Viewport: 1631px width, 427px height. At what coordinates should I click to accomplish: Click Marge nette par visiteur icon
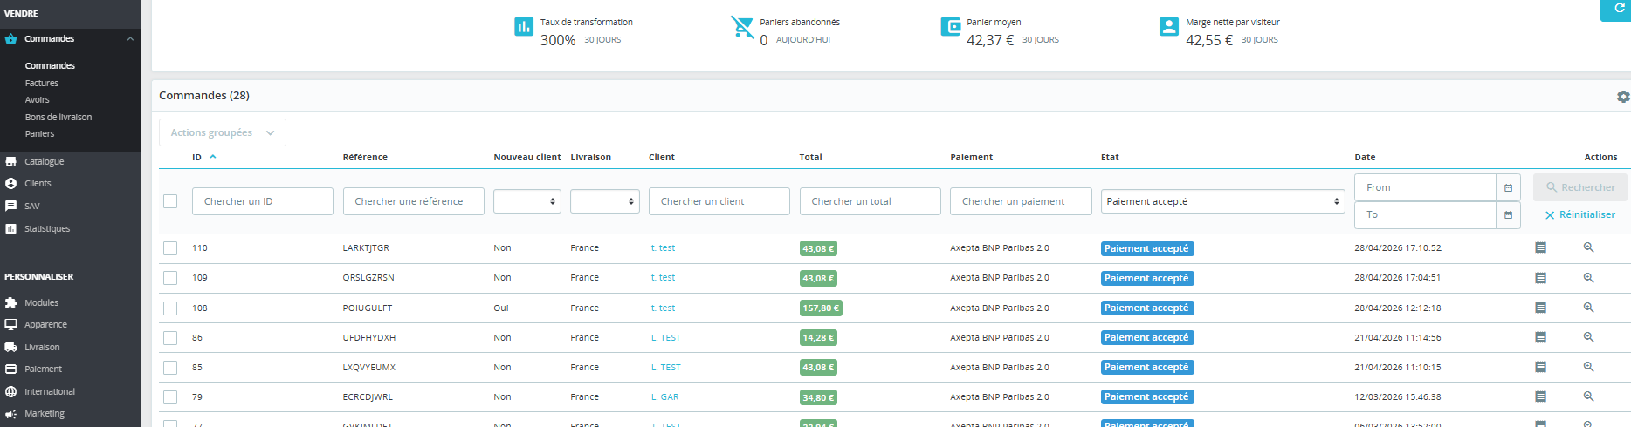point(1169,27)
